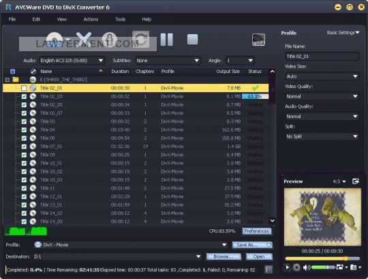The image size is (368, 279).
Task: Click the expand-preview icon beside 4:3
Action: click(356, 181)
